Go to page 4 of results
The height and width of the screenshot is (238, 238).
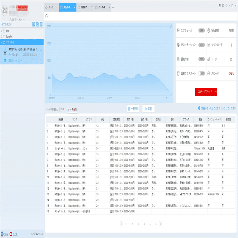[144, 224]
